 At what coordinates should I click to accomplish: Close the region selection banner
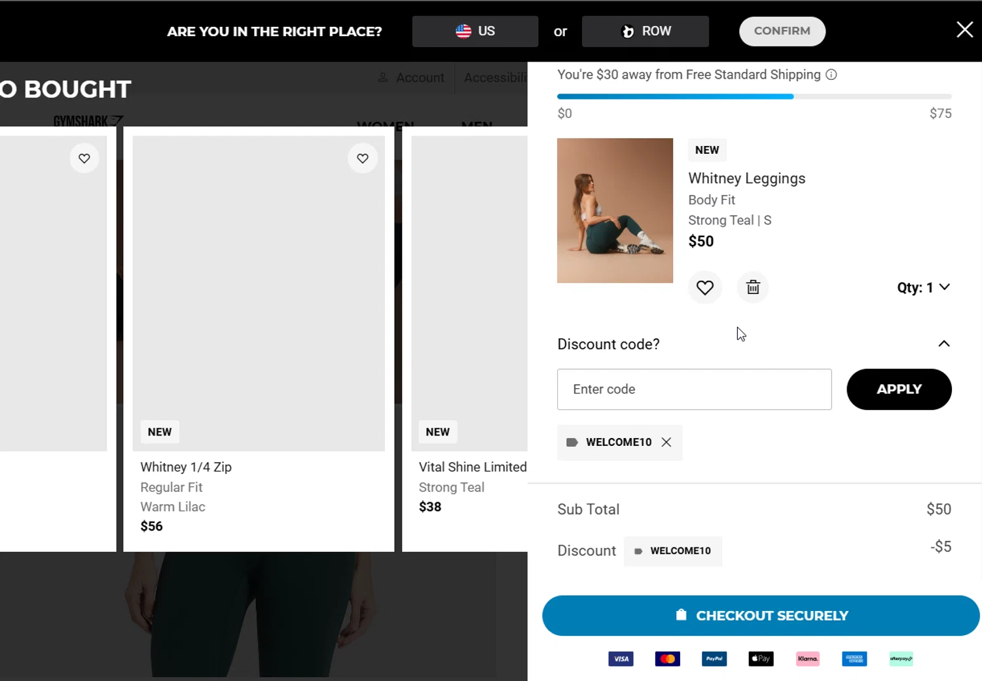tap(964, 30)
